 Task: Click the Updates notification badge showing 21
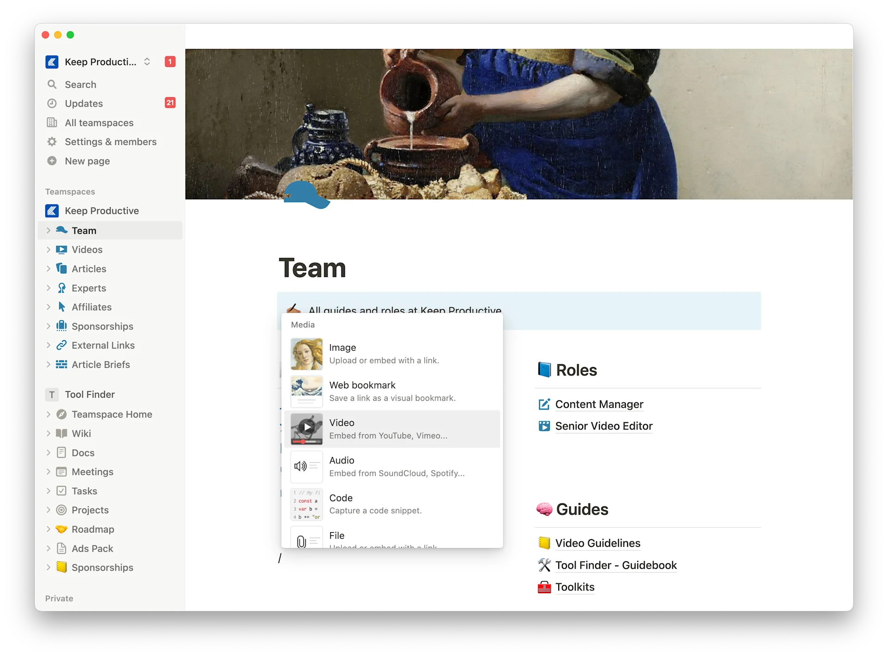tap(170, 103)
